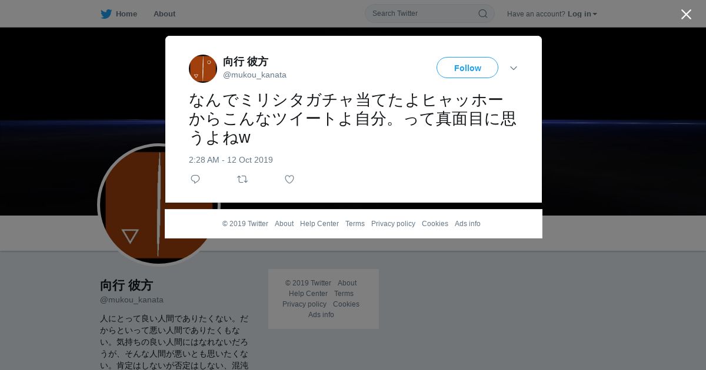Open the About item in top bar

[164, 14]
